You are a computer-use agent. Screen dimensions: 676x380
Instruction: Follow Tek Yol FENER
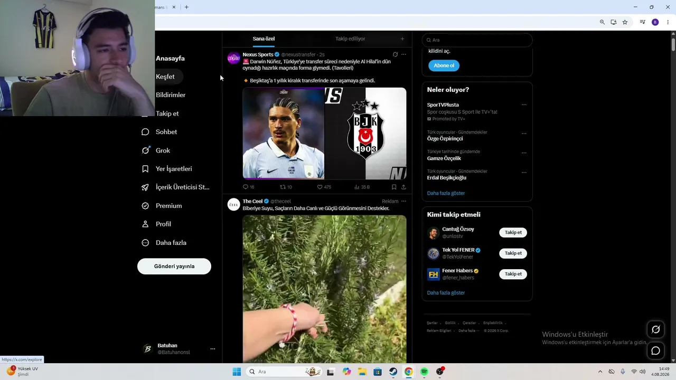[x=513, y=253]
